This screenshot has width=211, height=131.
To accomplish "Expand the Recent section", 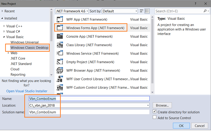I will pos(2,11).
